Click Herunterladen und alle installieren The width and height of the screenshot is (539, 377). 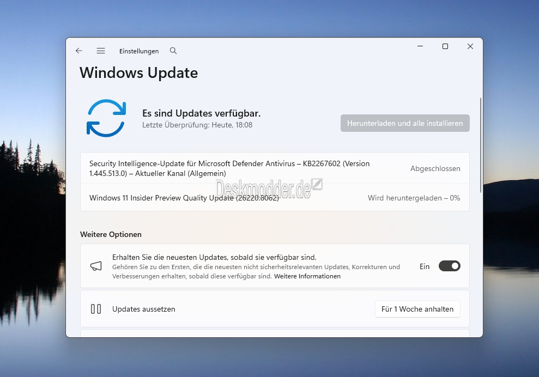pos(405,123)
